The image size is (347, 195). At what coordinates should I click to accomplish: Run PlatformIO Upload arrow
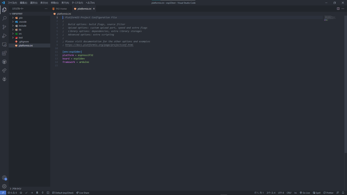pyautogui.click(x=32, y=193)
